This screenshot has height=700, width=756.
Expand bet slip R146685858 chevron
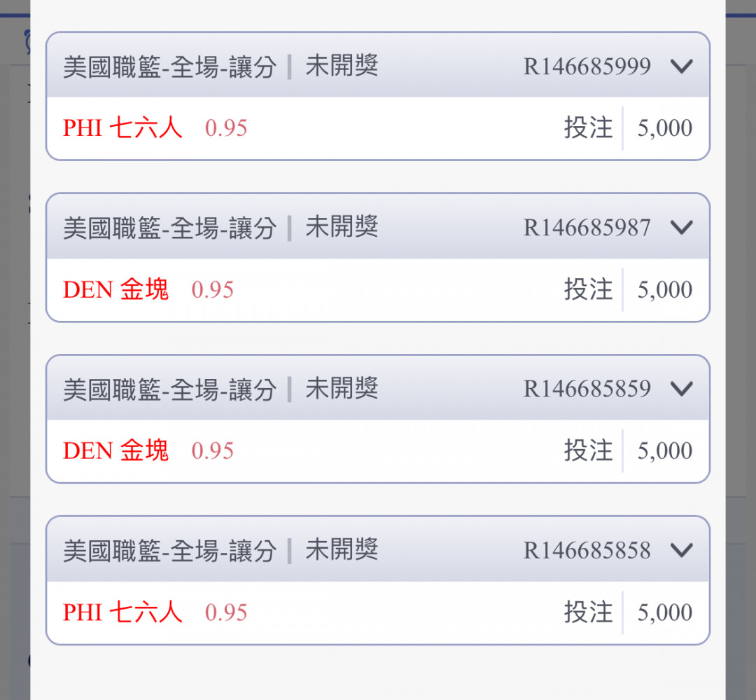(x=682, y=550)
